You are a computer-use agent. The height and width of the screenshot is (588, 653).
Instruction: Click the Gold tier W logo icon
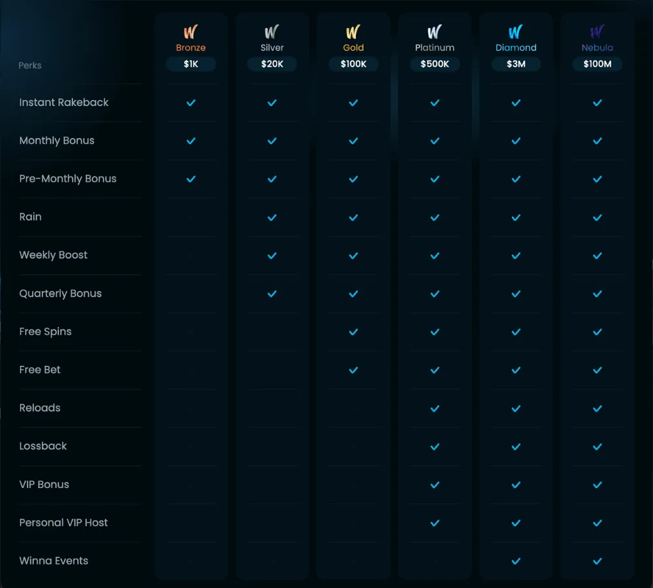(x=353, y=31)
